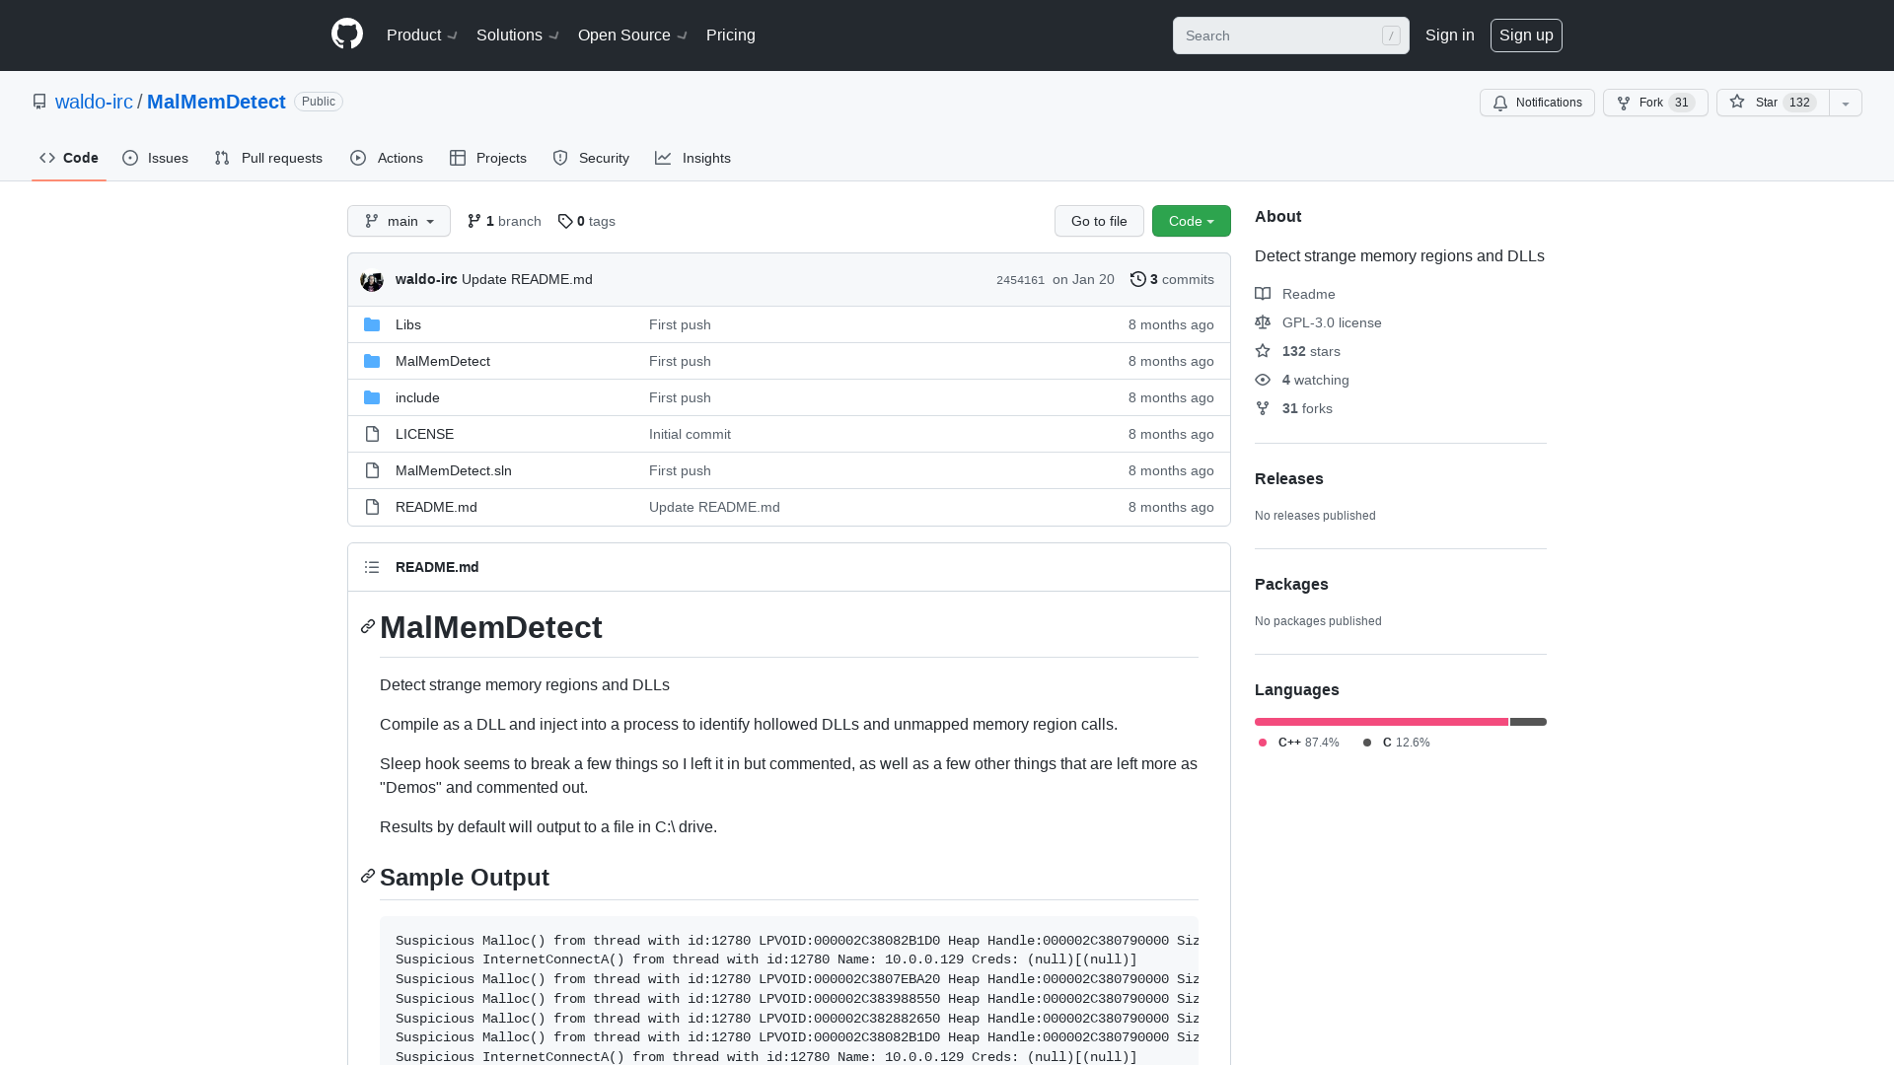The width and height of the screenshot is (1894, 1065).
Task: Select the C 12.6% language label
Action: click(1396, 743)
